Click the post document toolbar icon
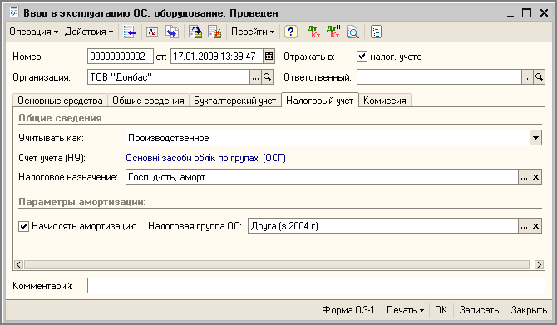This screenshot has width=557, height=325. (195, 32)
